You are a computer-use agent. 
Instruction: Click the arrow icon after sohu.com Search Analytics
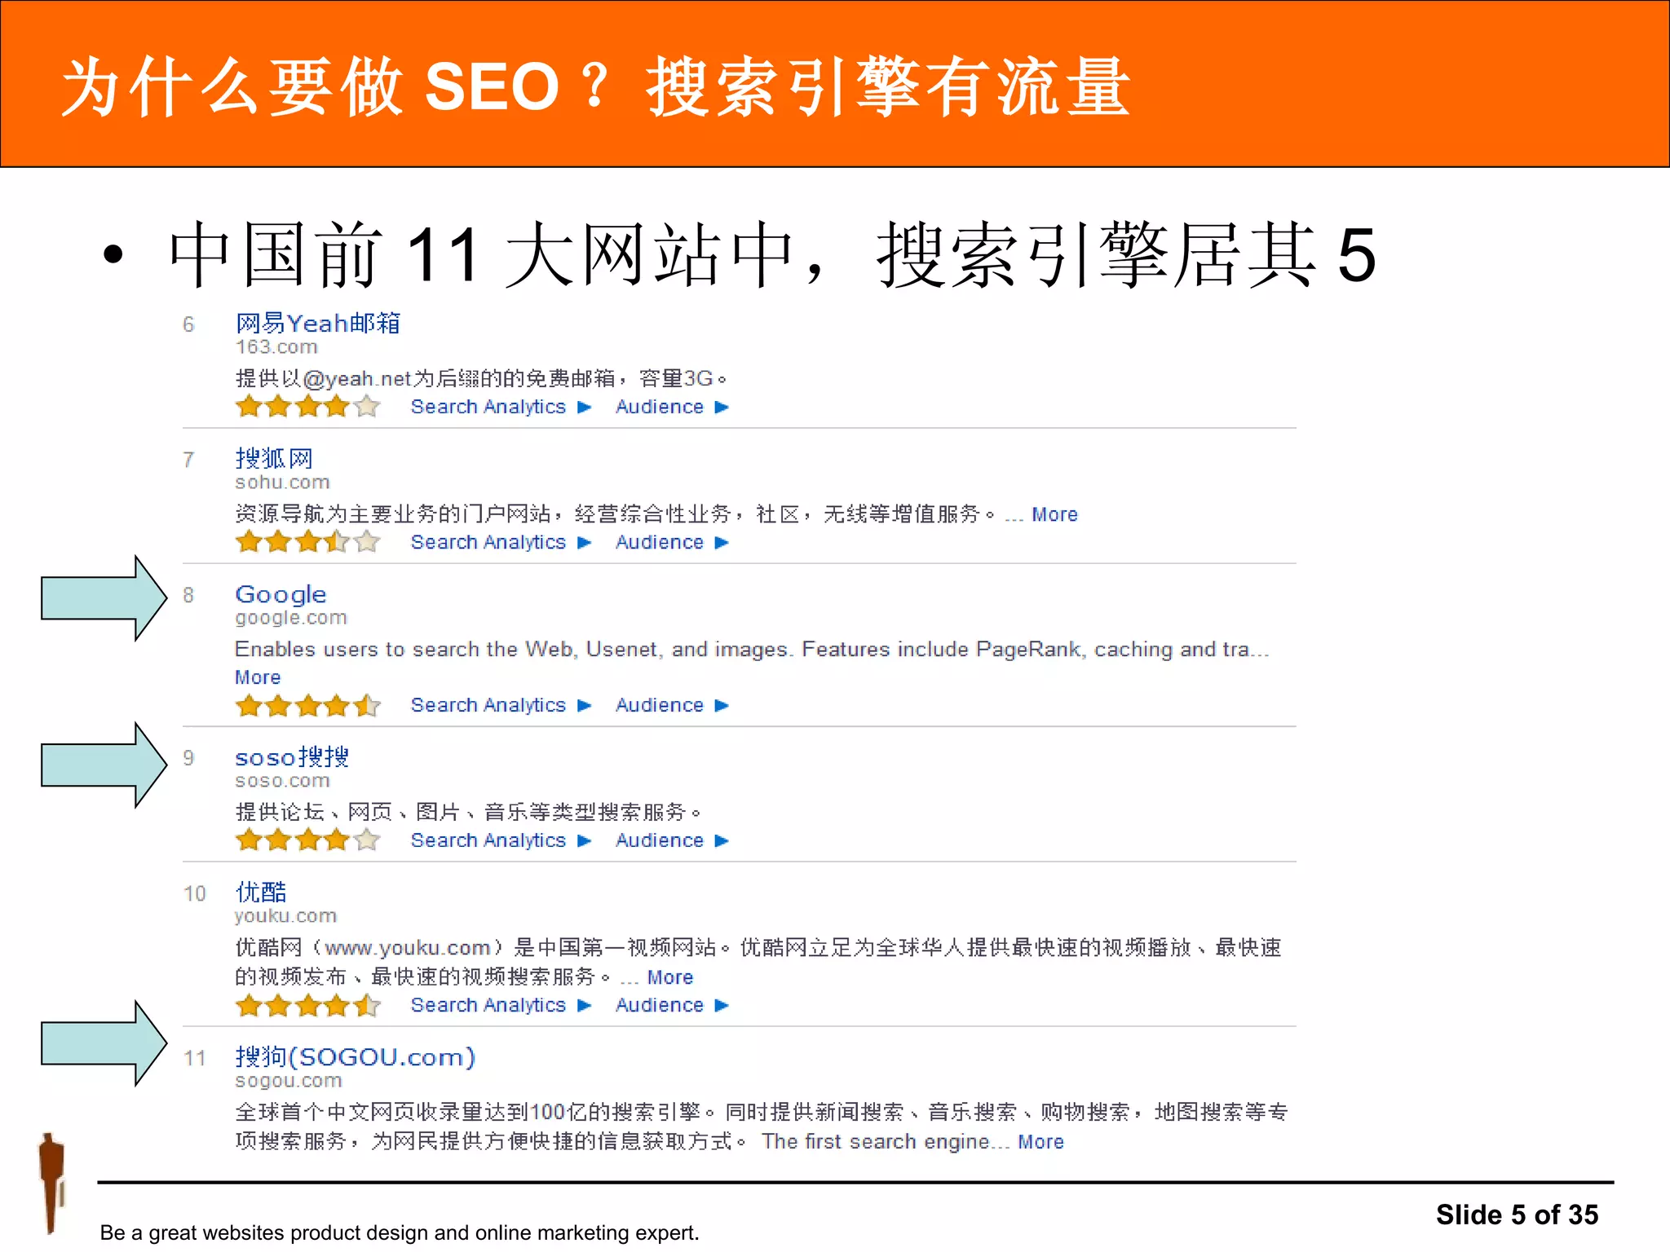pos(584,542)
